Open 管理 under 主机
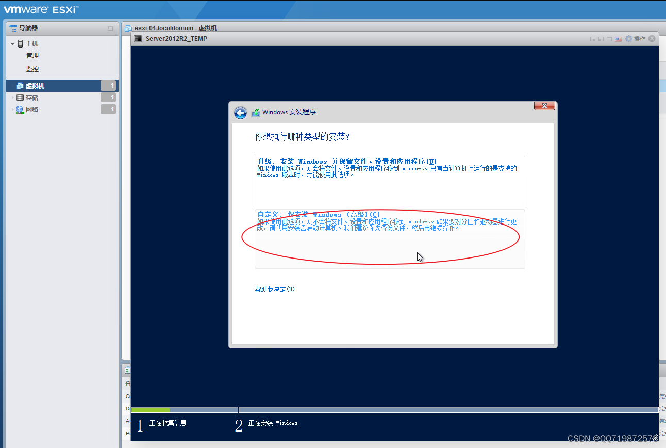Screen dimensions: 666x448 click(32, 56)
